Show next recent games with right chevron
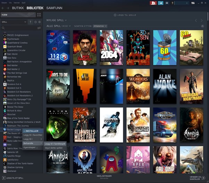The width and height of the screenshot is (209, 183). click(x=201, y=20)
